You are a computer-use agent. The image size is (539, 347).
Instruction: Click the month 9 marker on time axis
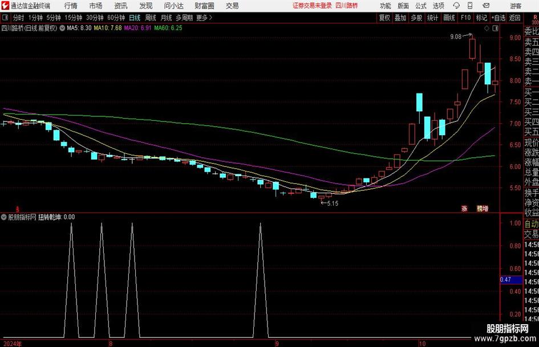pos(277,344)
